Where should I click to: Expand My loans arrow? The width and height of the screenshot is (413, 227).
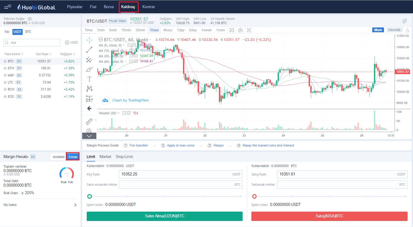tap(75, 205)
